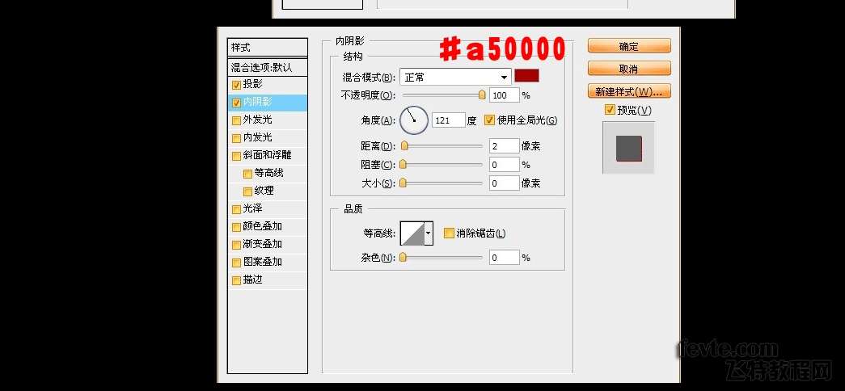Enable the 光泽 satin checkbox
The width and height of the screenshot is (845, 391).
236,209
